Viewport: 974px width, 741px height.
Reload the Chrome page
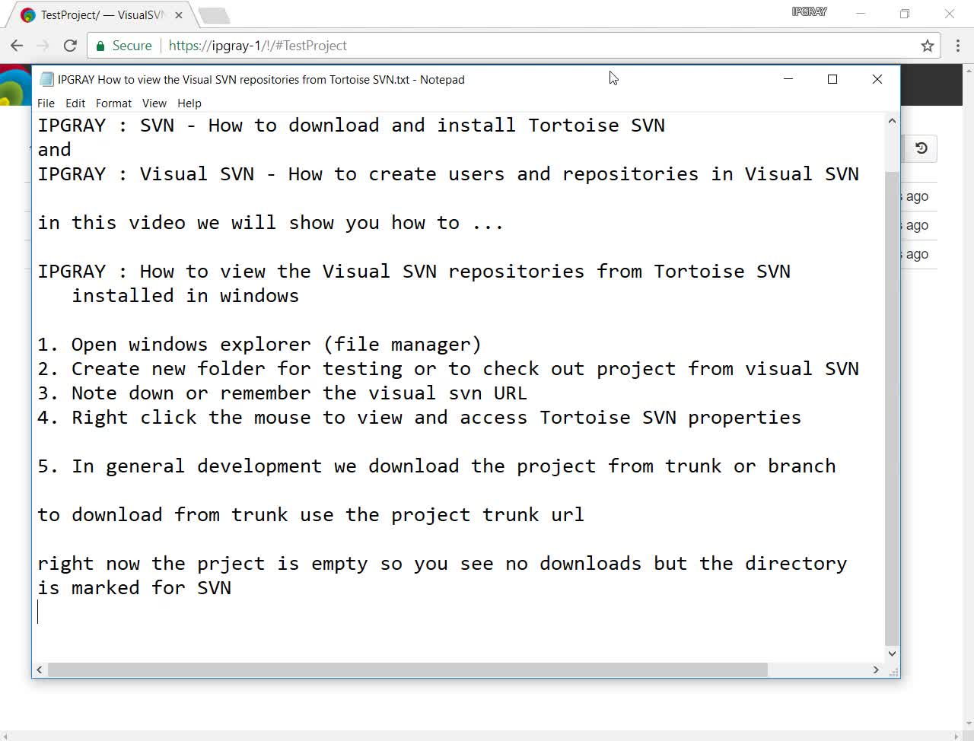tap(70, 46)
